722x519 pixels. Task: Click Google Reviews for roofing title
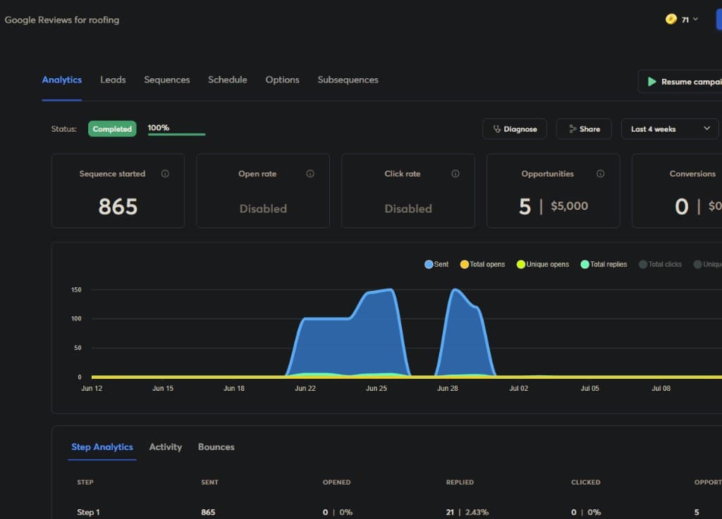62,20
